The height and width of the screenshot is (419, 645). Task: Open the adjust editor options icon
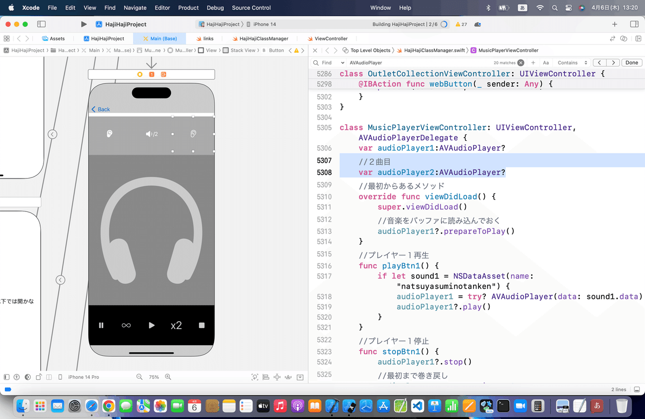[623, 39]
